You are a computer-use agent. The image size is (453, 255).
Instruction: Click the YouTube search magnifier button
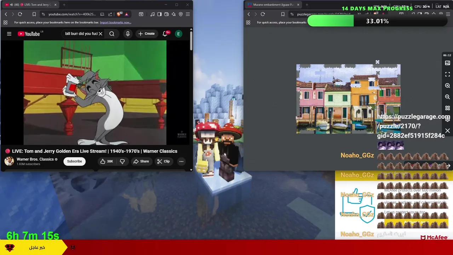pyautogui.click(x=112, y=34)
